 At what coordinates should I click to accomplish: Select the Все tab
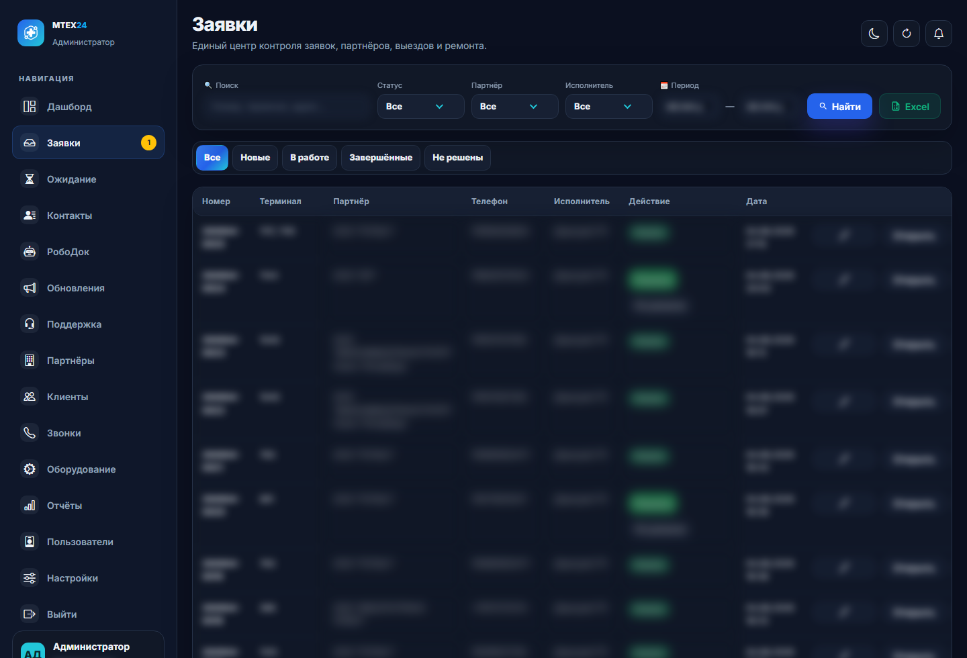[212, 158]
